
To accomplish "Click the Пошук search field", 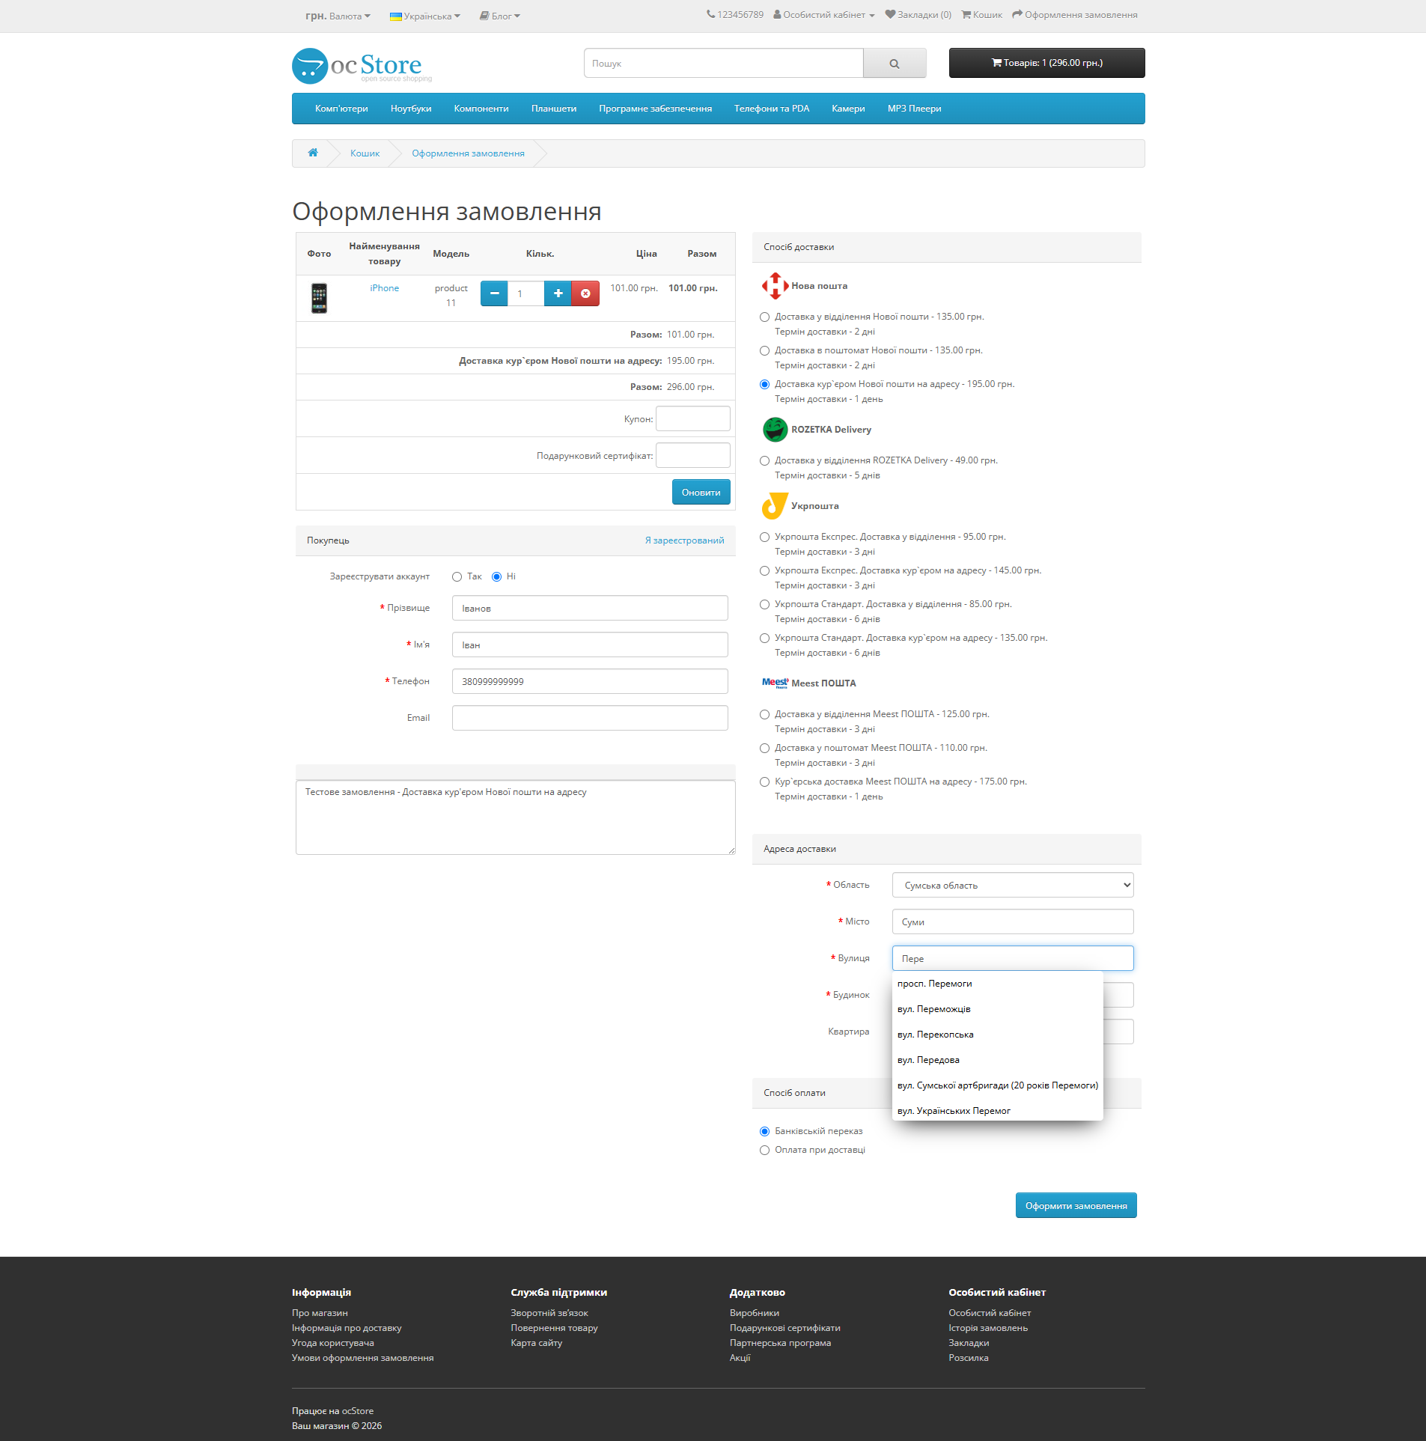I will tap(724, 64).
